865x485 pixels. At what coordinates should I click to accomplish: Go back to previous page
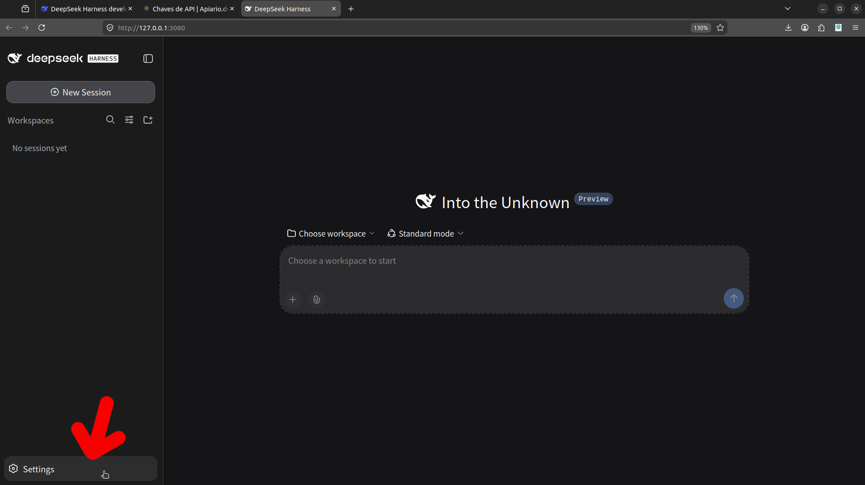click(x=9, y=28)
